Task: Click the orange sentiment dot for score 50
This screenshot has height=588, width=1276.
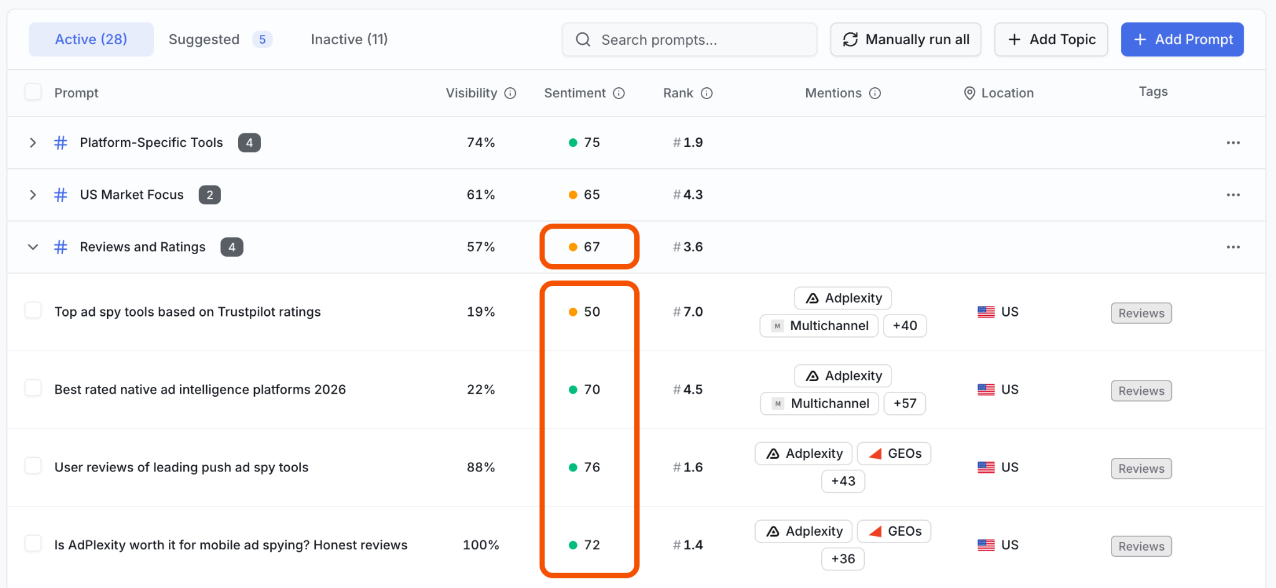Action: (573, 312)
